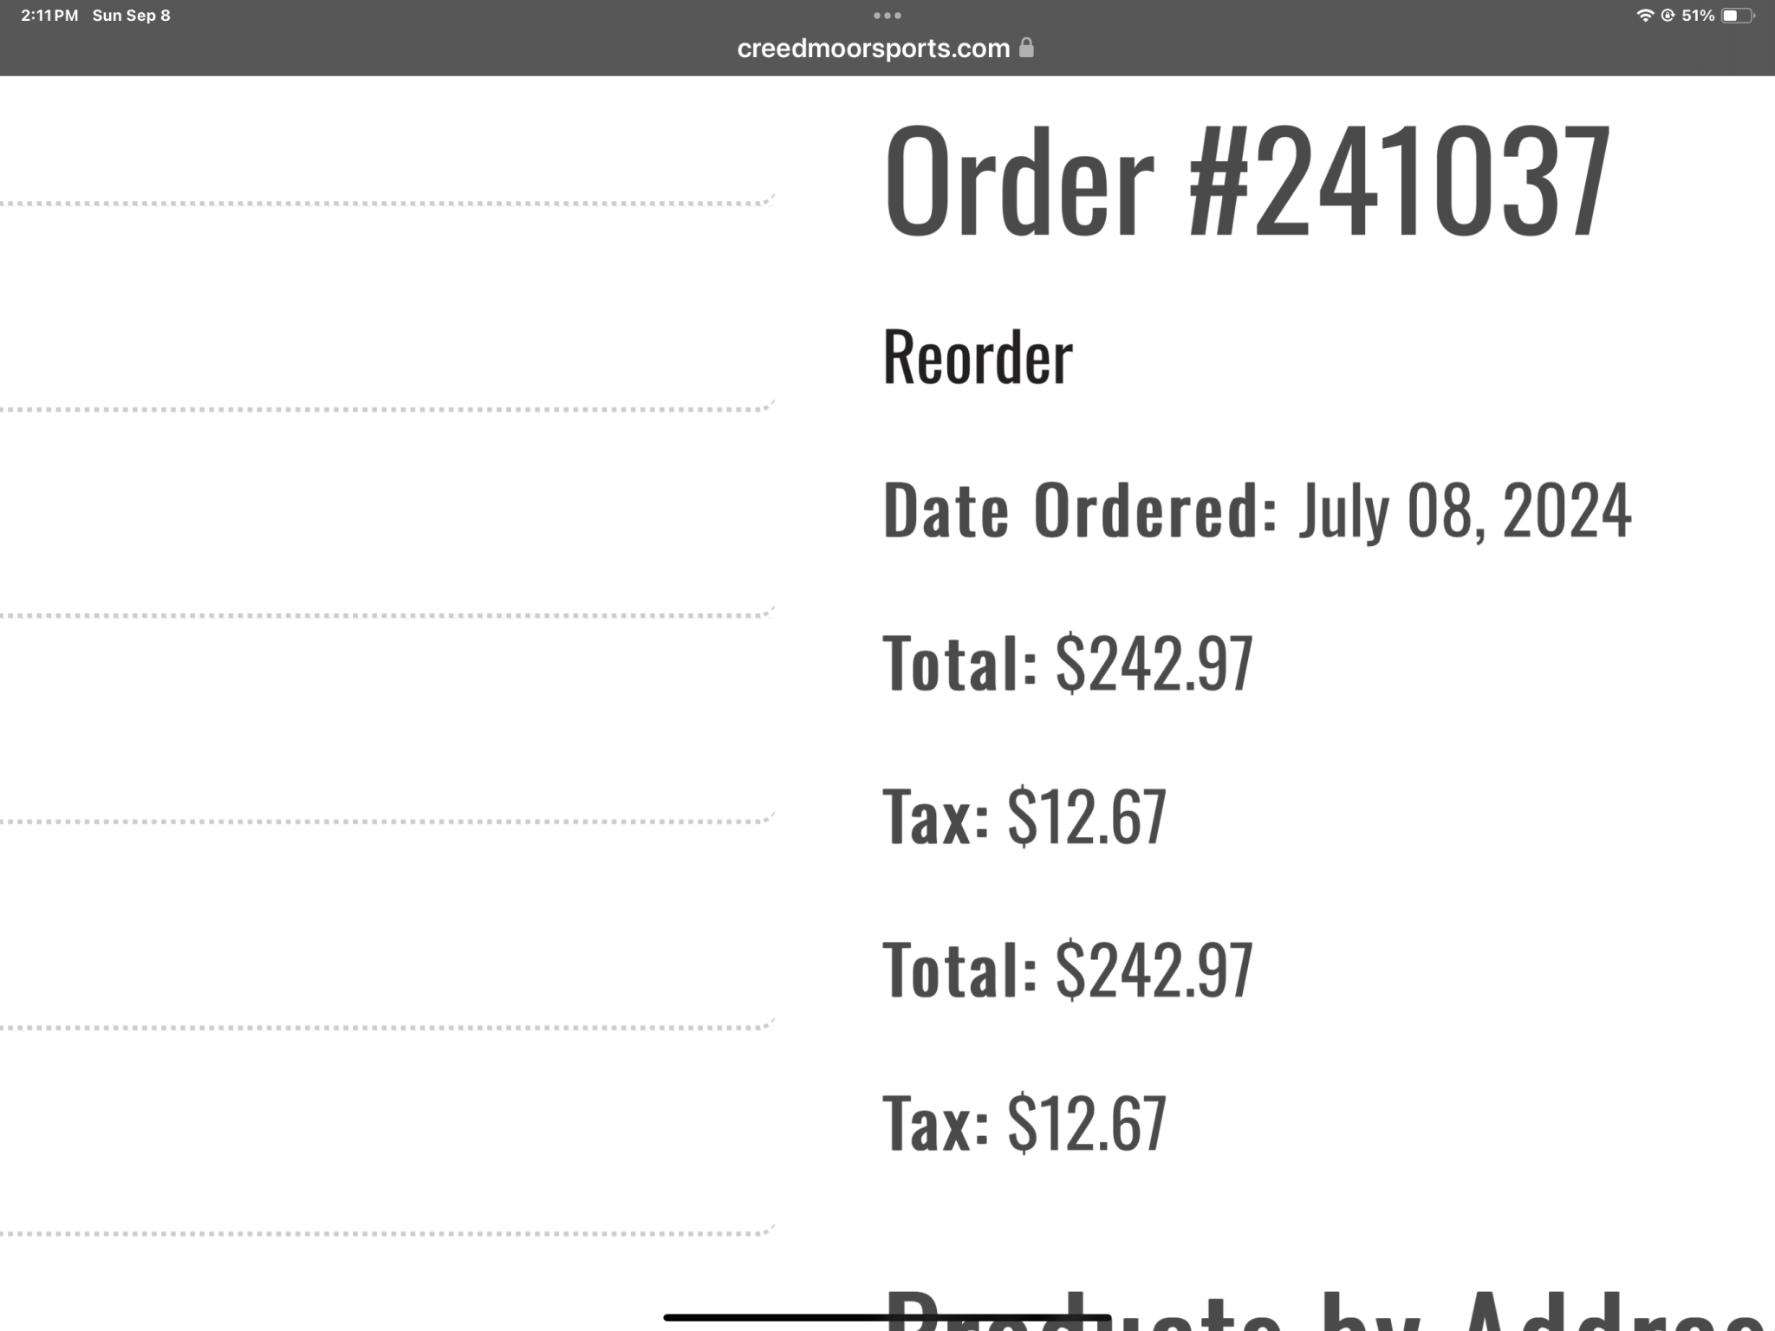Click the Reorder link

pos(978,356)
